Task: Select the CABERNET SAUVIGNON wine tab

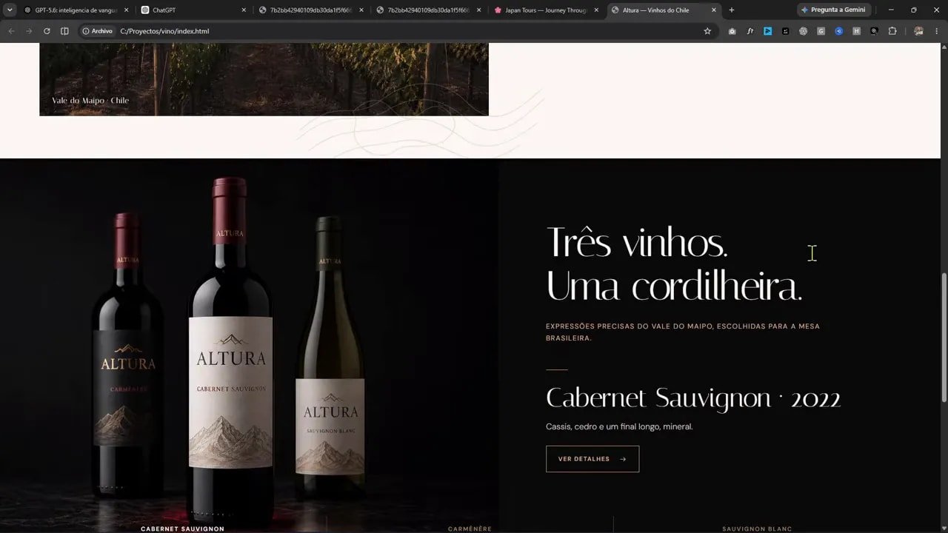Action: tap(182, 529)
